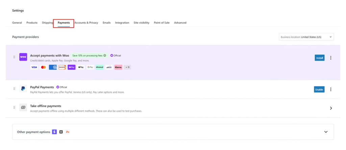
Task: Enable PayPal Payments
Action: 319,89
